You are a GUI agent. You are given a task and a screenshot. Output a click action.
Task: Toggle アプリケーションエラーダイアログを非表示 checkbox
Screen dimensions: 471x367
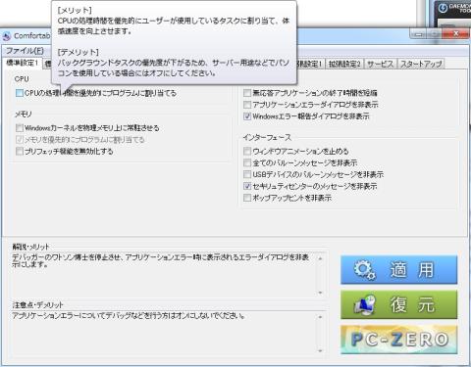[247, 105]
